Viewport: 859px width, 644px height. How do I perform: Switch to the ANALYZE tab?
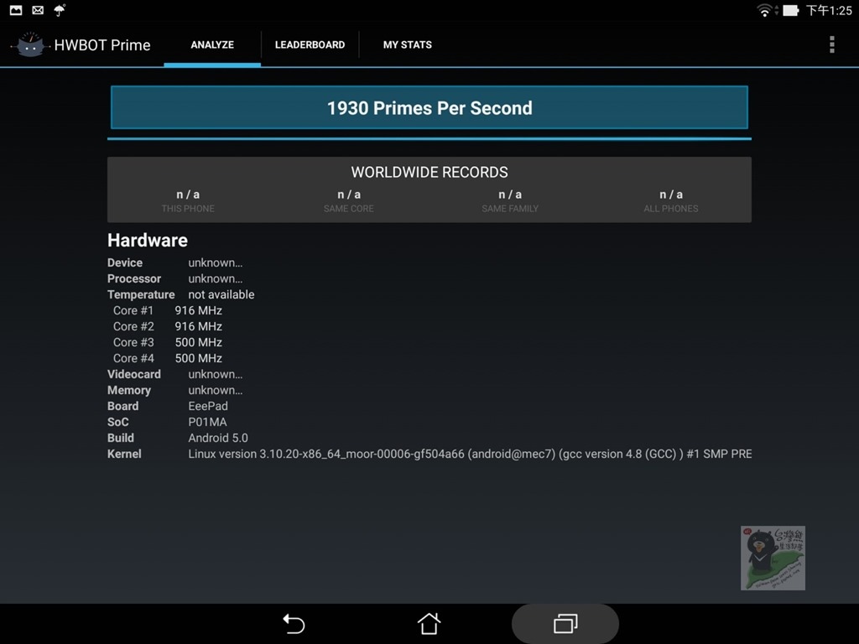tap(212, 45)
